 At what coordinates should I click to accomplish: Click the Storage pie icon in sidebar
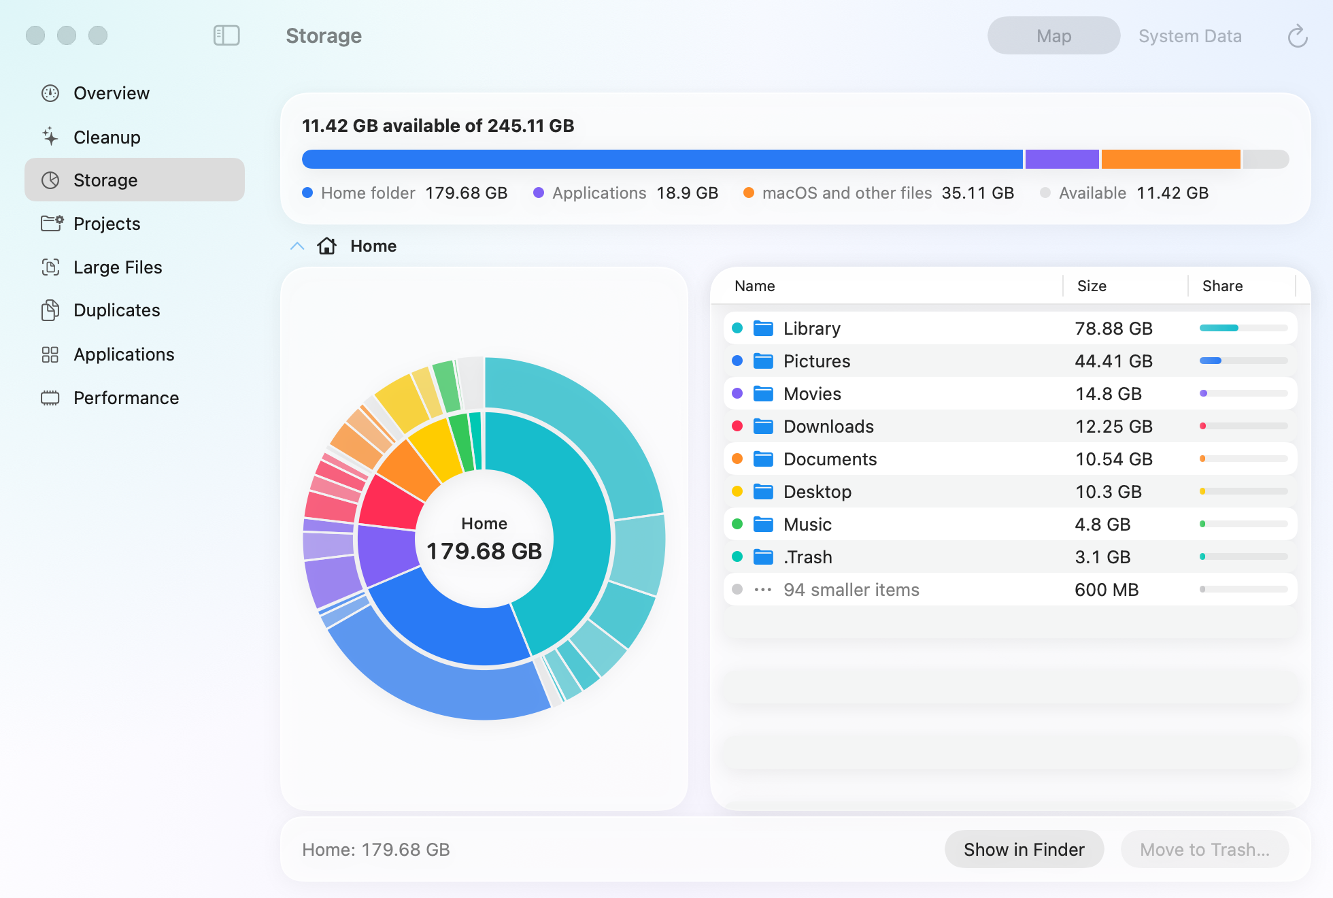[50, 180]
